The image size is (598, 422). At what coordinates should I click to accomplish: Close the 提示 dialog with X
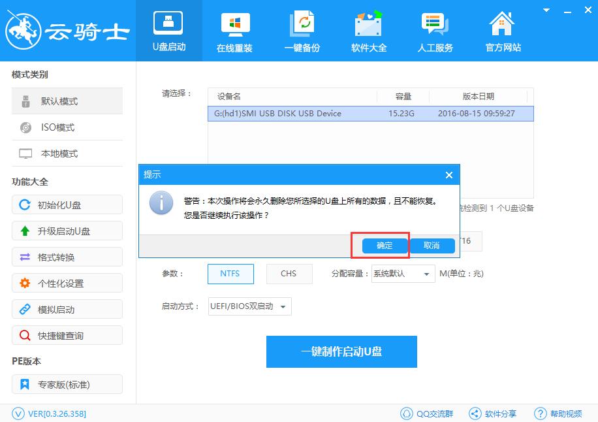(449, 175)
